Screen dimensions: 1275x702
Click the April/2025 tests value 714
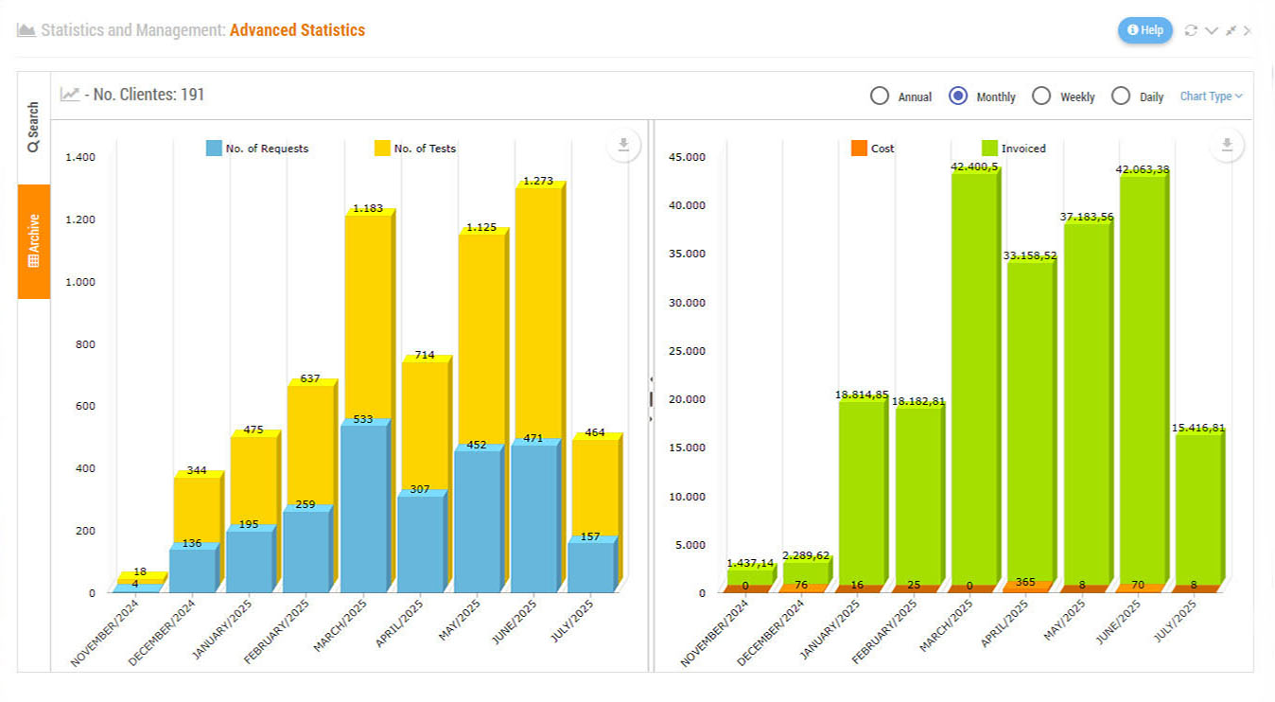[425, 355]
